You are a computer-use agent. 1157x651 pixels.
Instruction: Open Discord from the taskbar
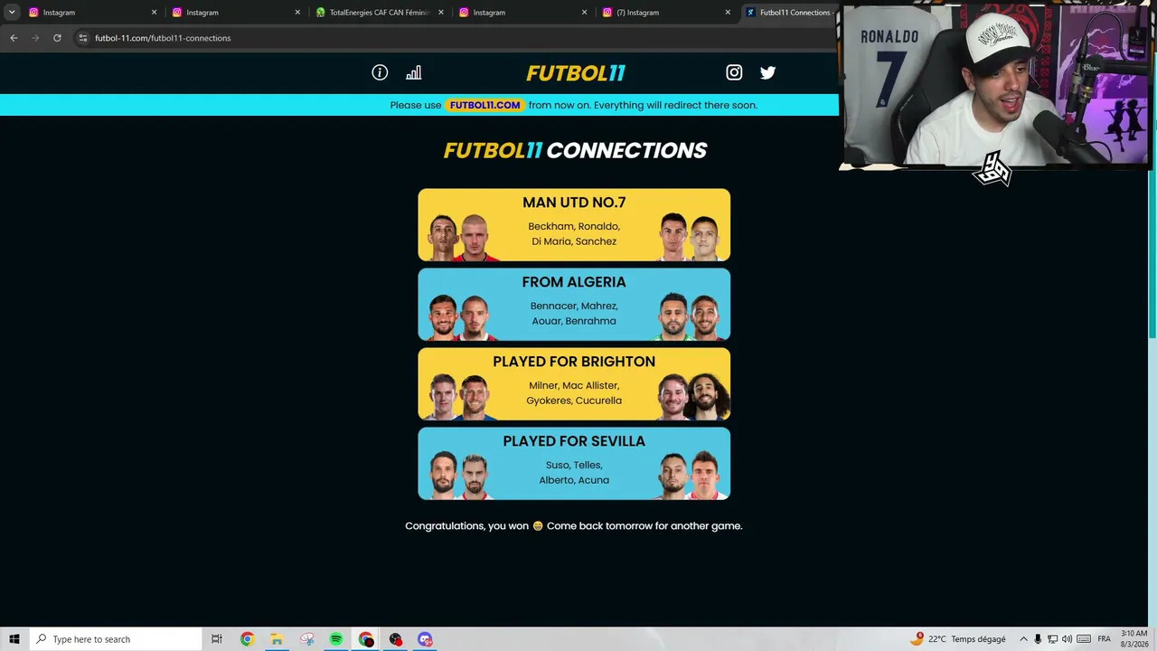point(425,639)
